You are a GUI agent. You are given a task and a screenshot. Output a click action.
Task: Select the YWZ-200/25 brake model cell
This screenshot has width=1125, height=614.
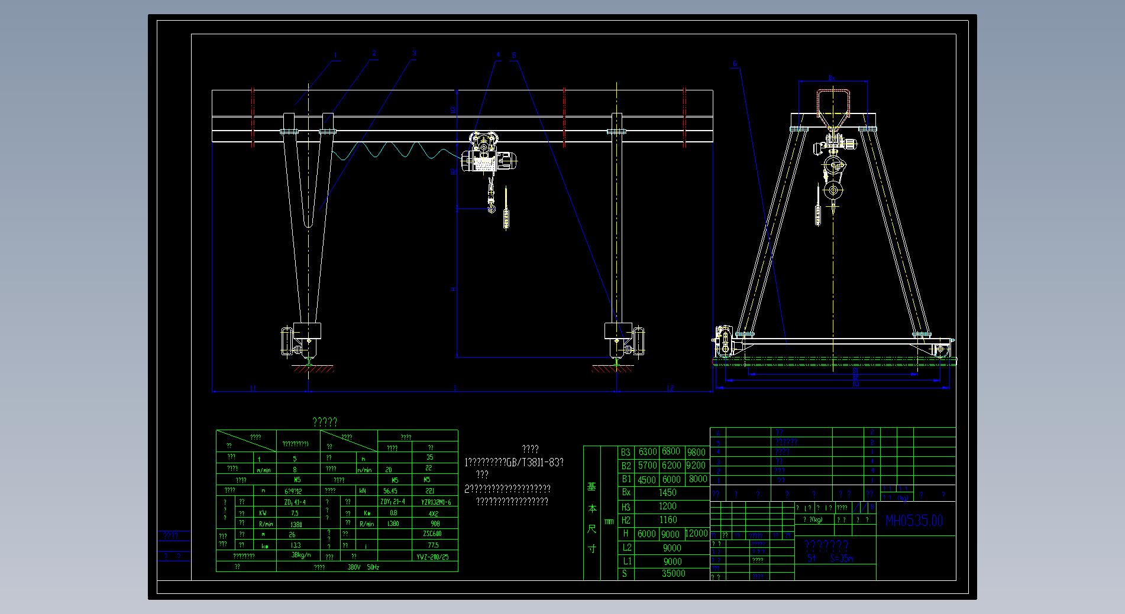tap(433, 557)
